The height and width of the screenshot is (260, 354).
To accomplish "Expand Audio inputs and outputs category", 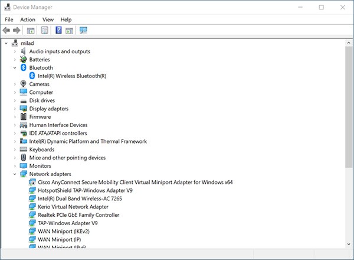I will coord(15,51).
